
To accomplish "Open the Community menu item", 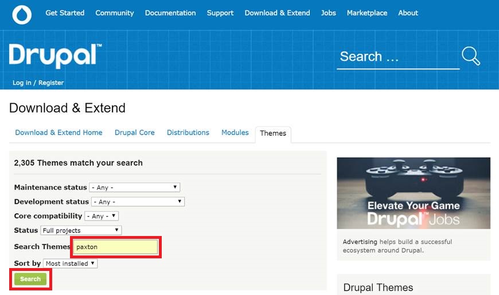I will (x=115, y=13).
